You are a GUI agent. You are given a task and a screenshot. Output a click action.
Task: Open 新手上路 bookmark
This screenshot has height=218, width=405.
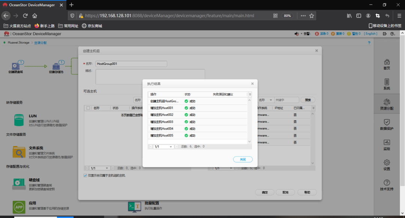point(44,26)
